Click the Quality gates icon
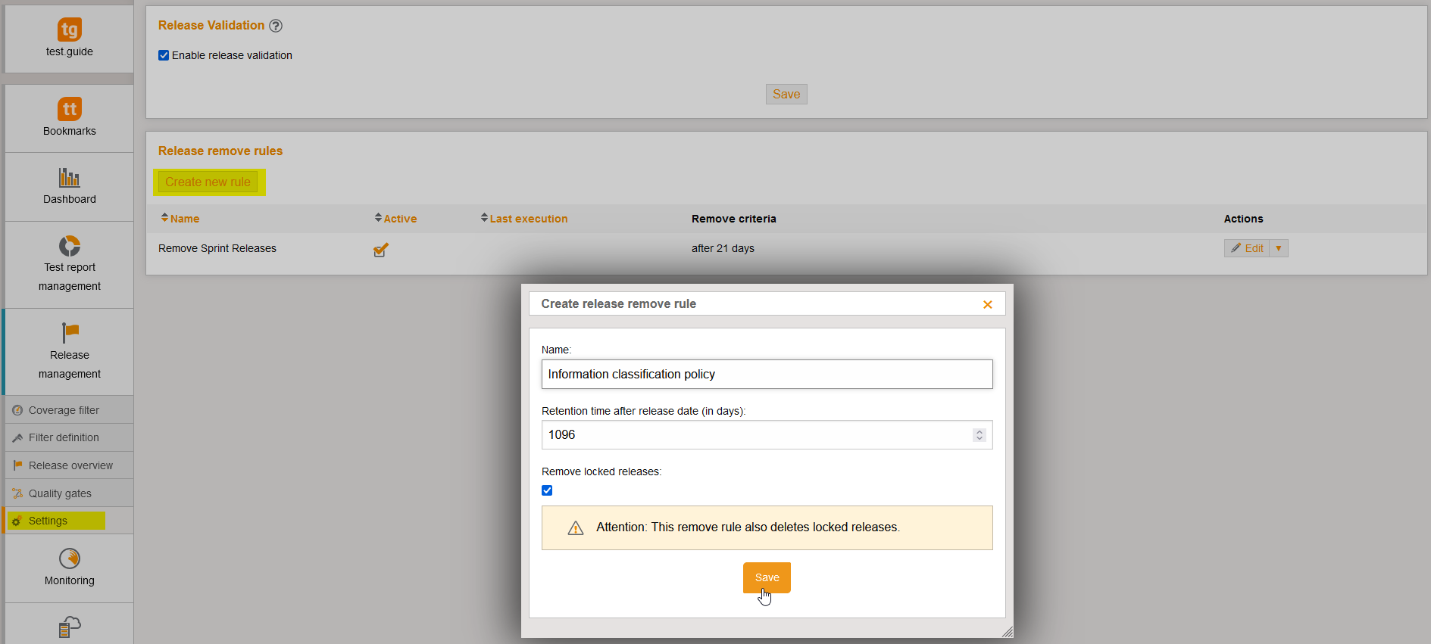1431x644 pixels. 17,493
